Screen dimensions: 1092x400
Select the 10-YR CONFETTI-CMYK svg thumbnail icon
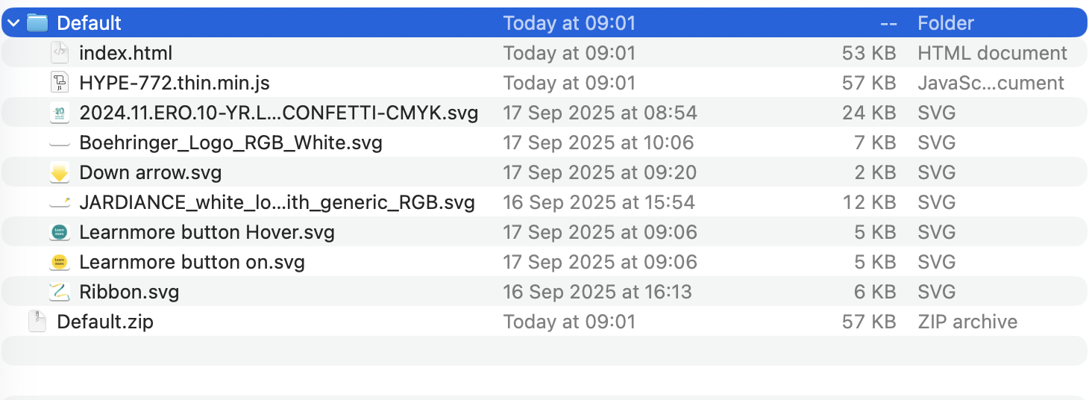(60, 113)
